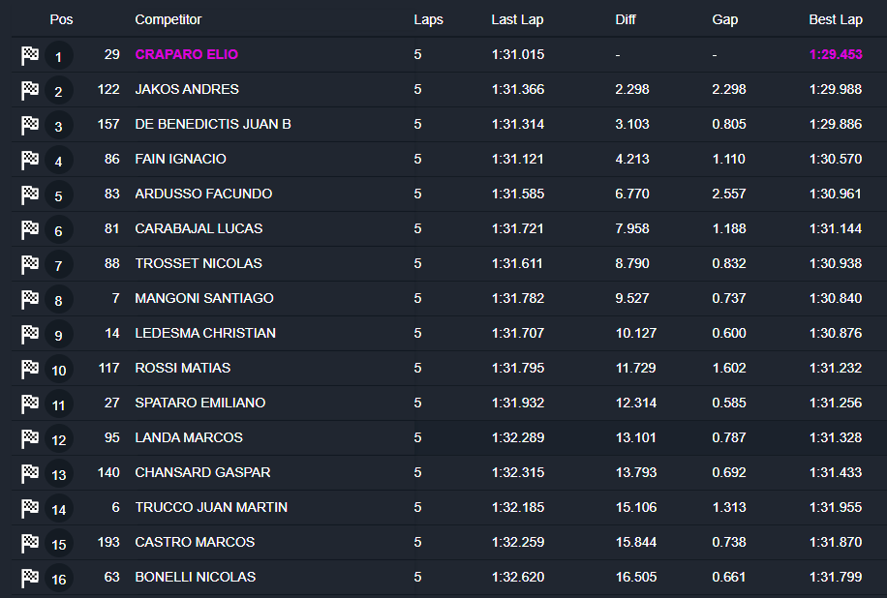Click the flag icon for ROSSI MATIAS

30,369
